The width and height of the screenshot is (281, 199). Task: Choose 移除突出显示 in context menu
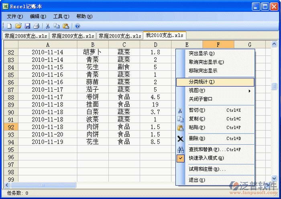pos(215,71)
